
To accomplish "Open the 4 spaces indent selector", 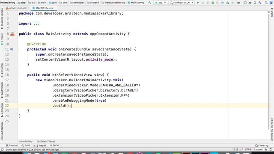I will (x=258, y=150).
